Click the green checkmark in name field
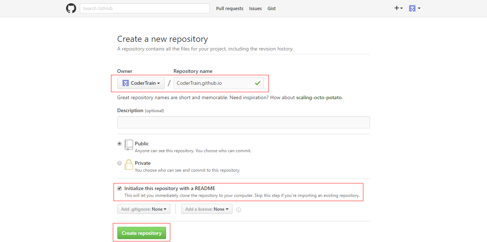The image size is (487, 242). [x=257, y=83]
